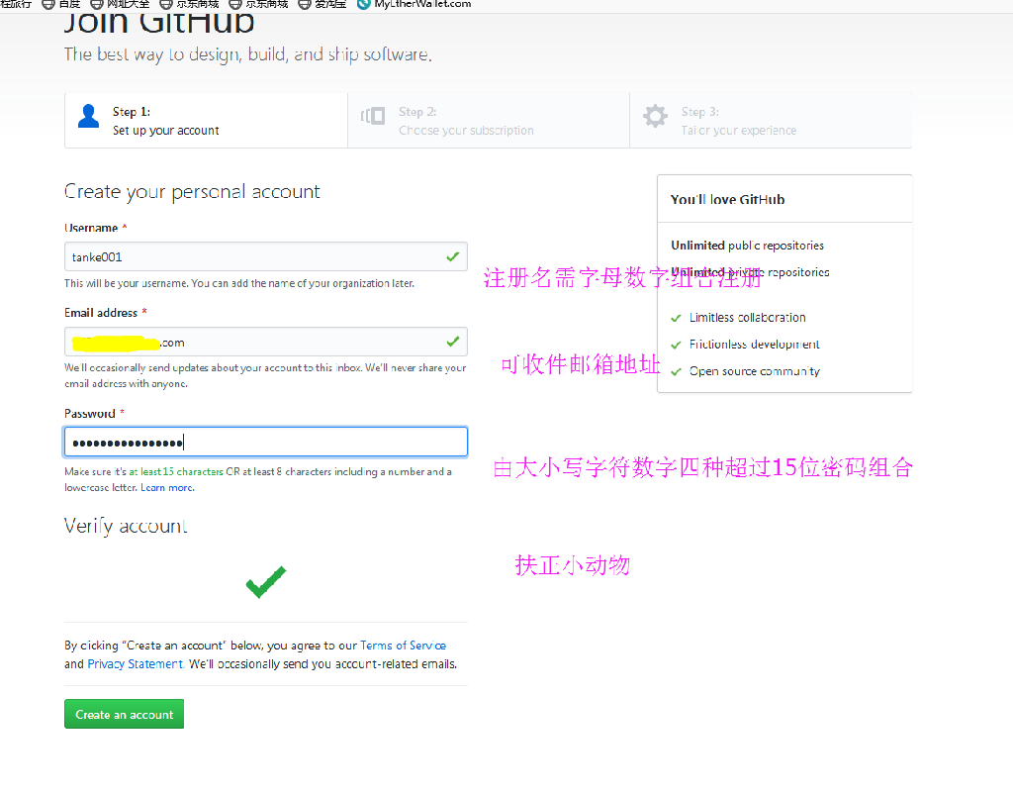Click the 'This will be your username' hint
Screen dimensions: 1013x796
(x=239, y=283)
